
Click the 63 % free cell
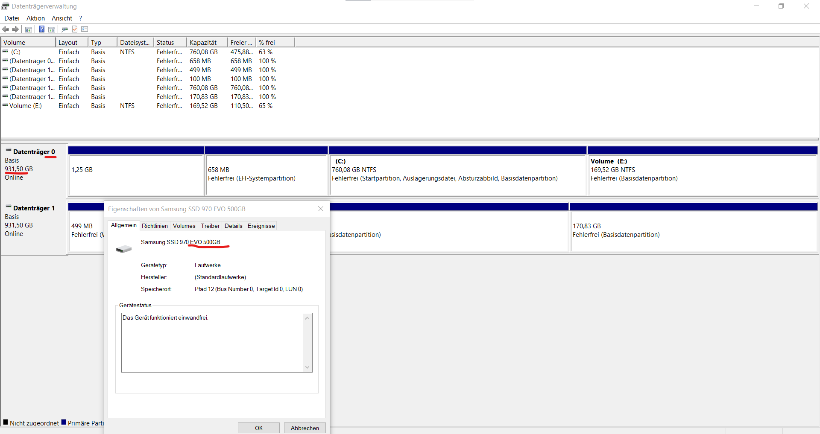click(x=266, y=52)
